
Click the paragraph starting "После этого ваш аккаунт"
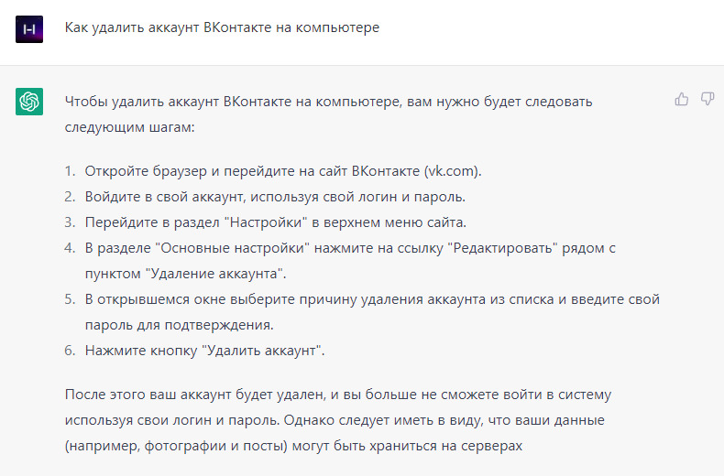pos(337,395)
